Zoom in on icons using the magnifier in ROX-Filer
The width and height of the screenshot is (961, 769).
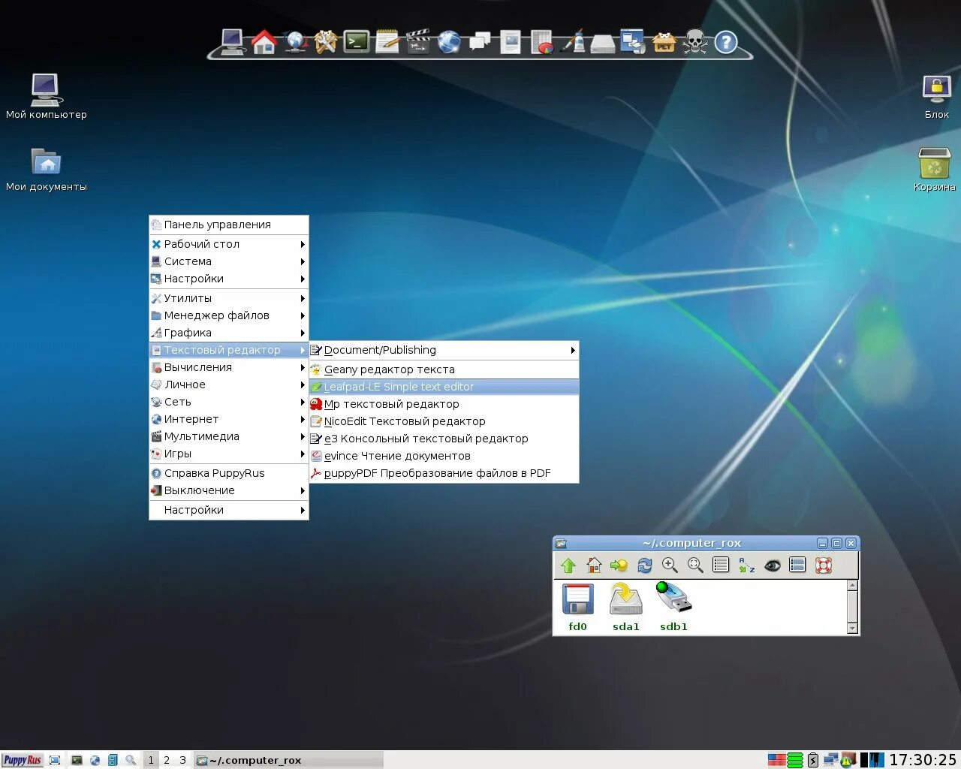[670, 565]
